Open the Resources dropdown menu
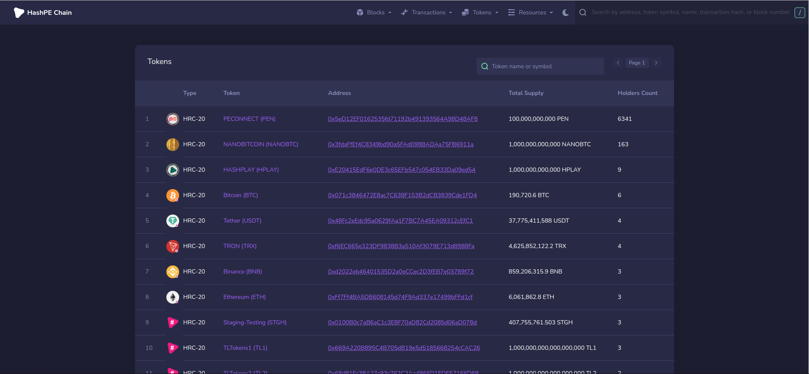The height and width of the screenshot is (374, 809). point(531,12)
